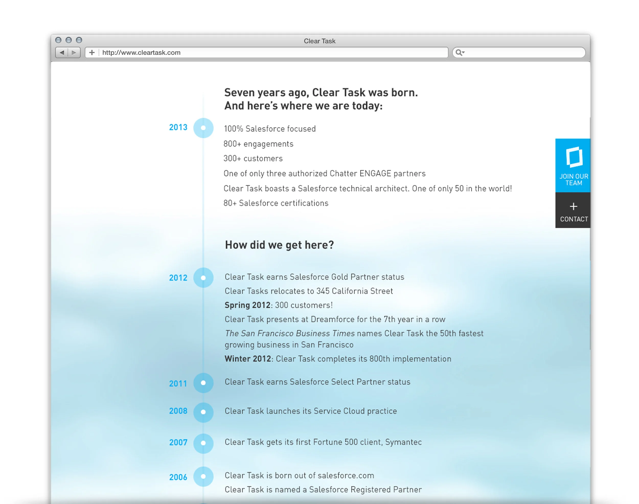
Task: Click the 2012 year label
Action: (178, 278)
